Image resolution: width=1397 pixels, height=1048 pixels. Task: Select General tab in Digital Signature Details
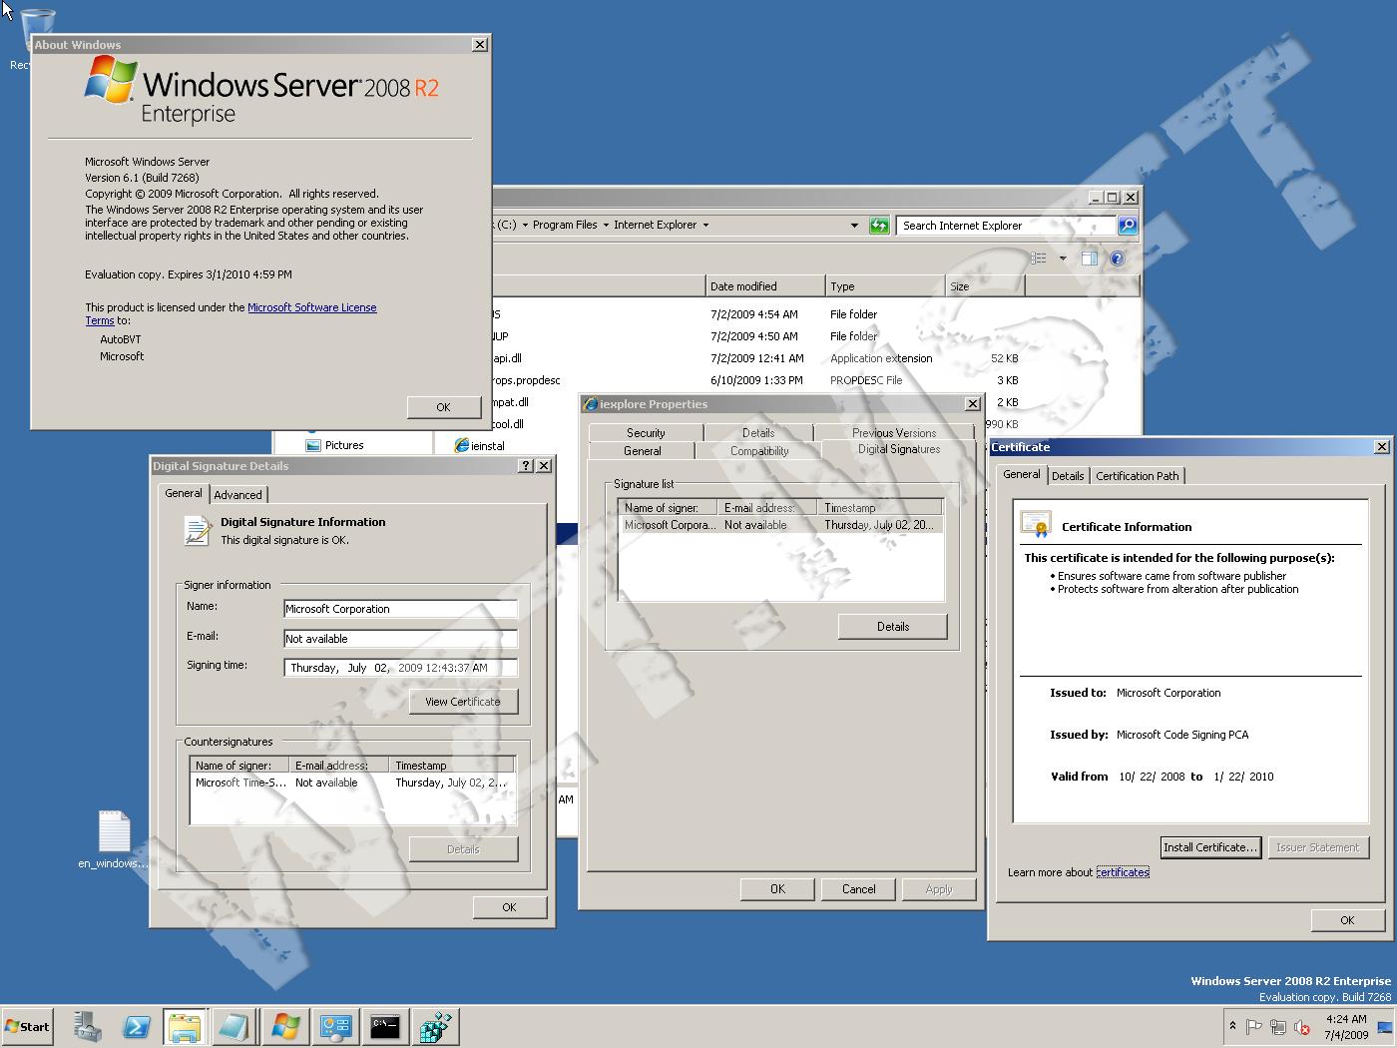[184, 493]
